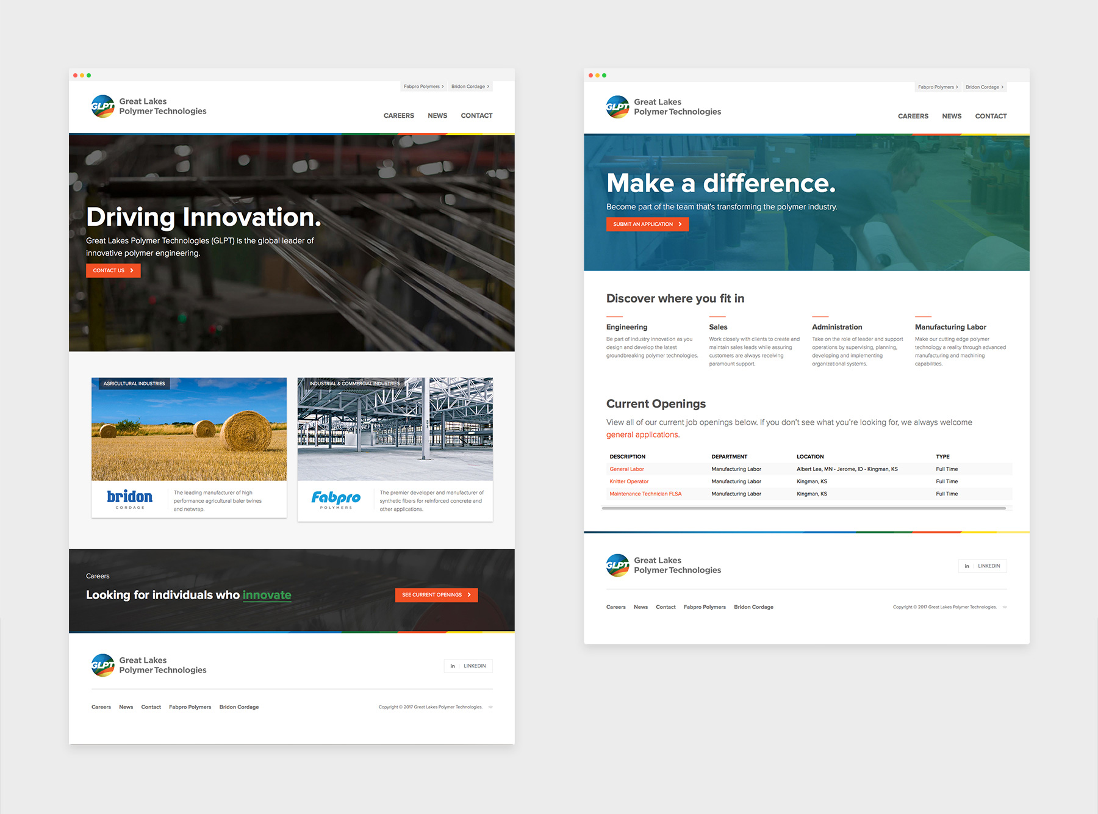The height and width of the screenshot is (814, 1098).
Task: Click the GLPT logo in the careers page footer
Action: 618,564
